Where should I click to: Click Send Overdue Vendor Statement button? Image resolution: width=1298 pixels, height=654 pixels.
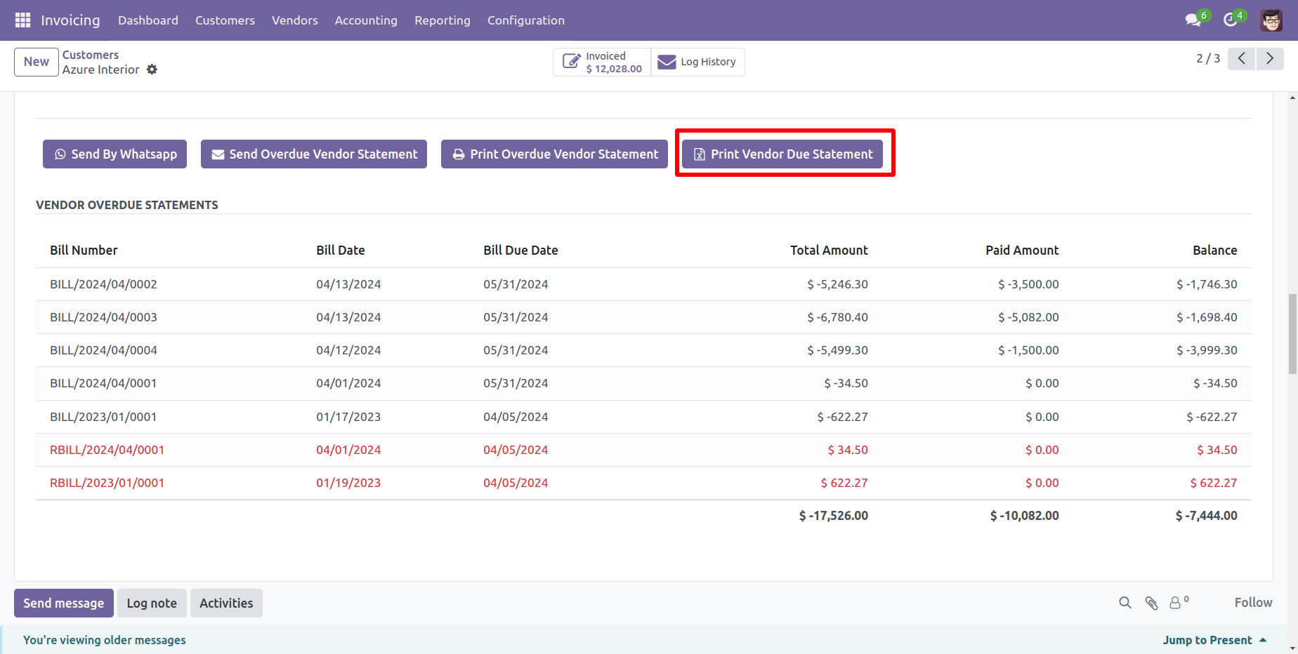coord(314,154)
